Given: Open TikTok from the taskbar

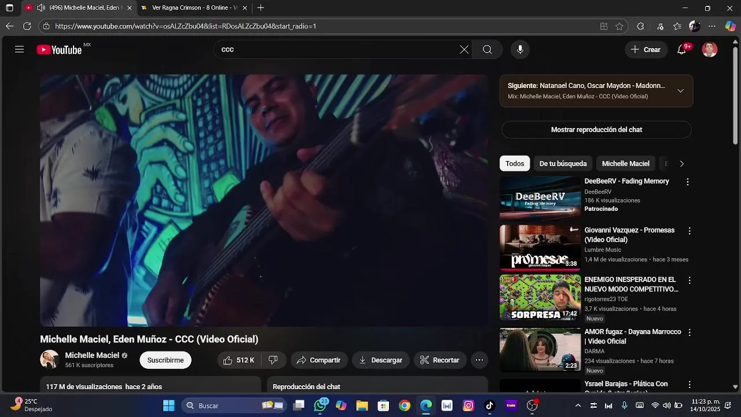Looking at the screenshot, I should click(490, 405).
